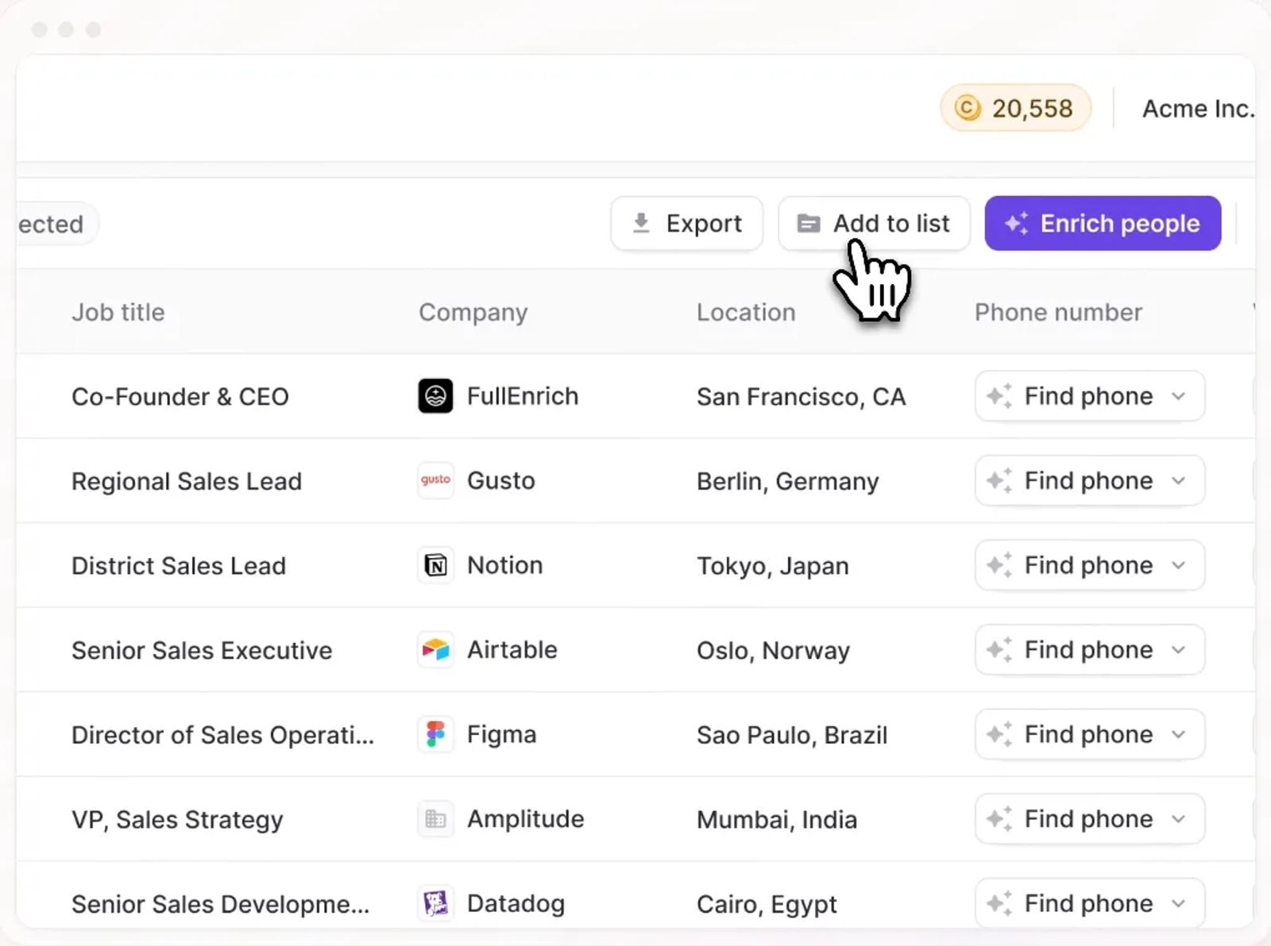
Task: Find phone for San Francisco contact
Action: click(x=1090, y=395)
